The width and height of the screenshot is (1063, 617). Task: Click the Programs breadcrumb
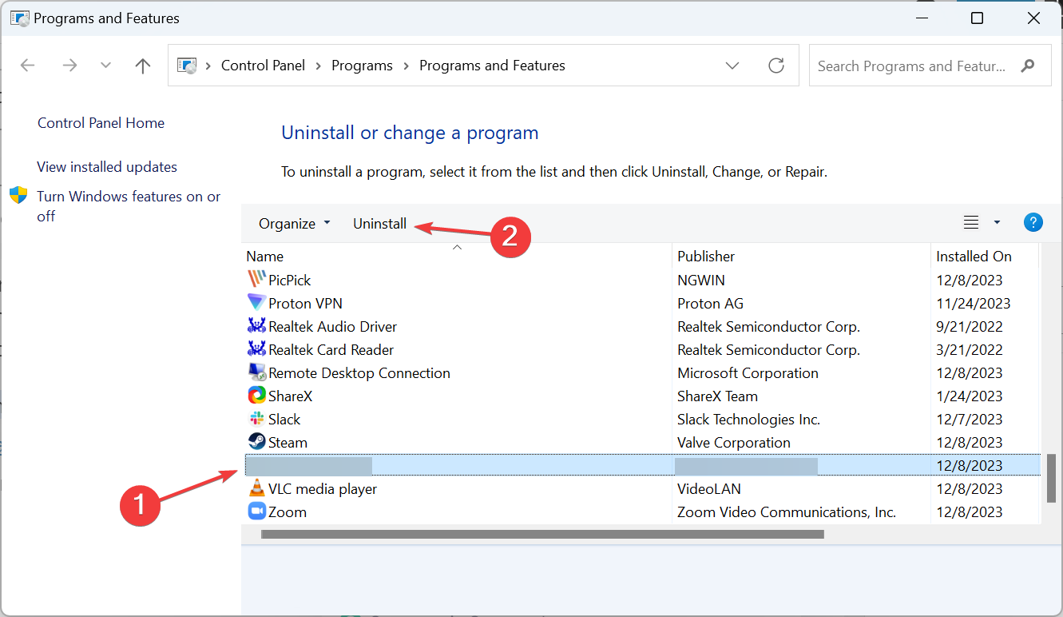[363, 66]
